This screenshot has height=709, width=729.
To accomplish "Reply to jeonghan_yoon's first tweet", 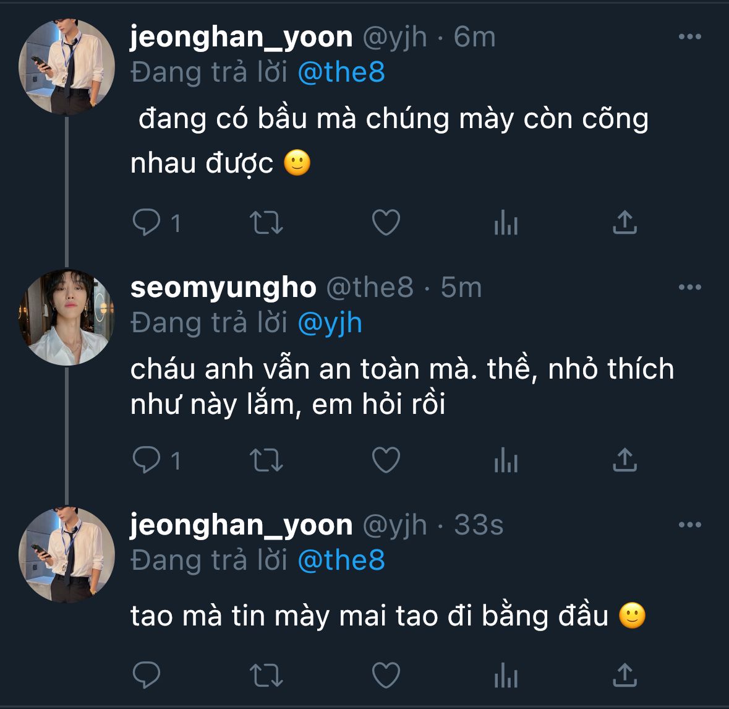I will tap(147, 223).
